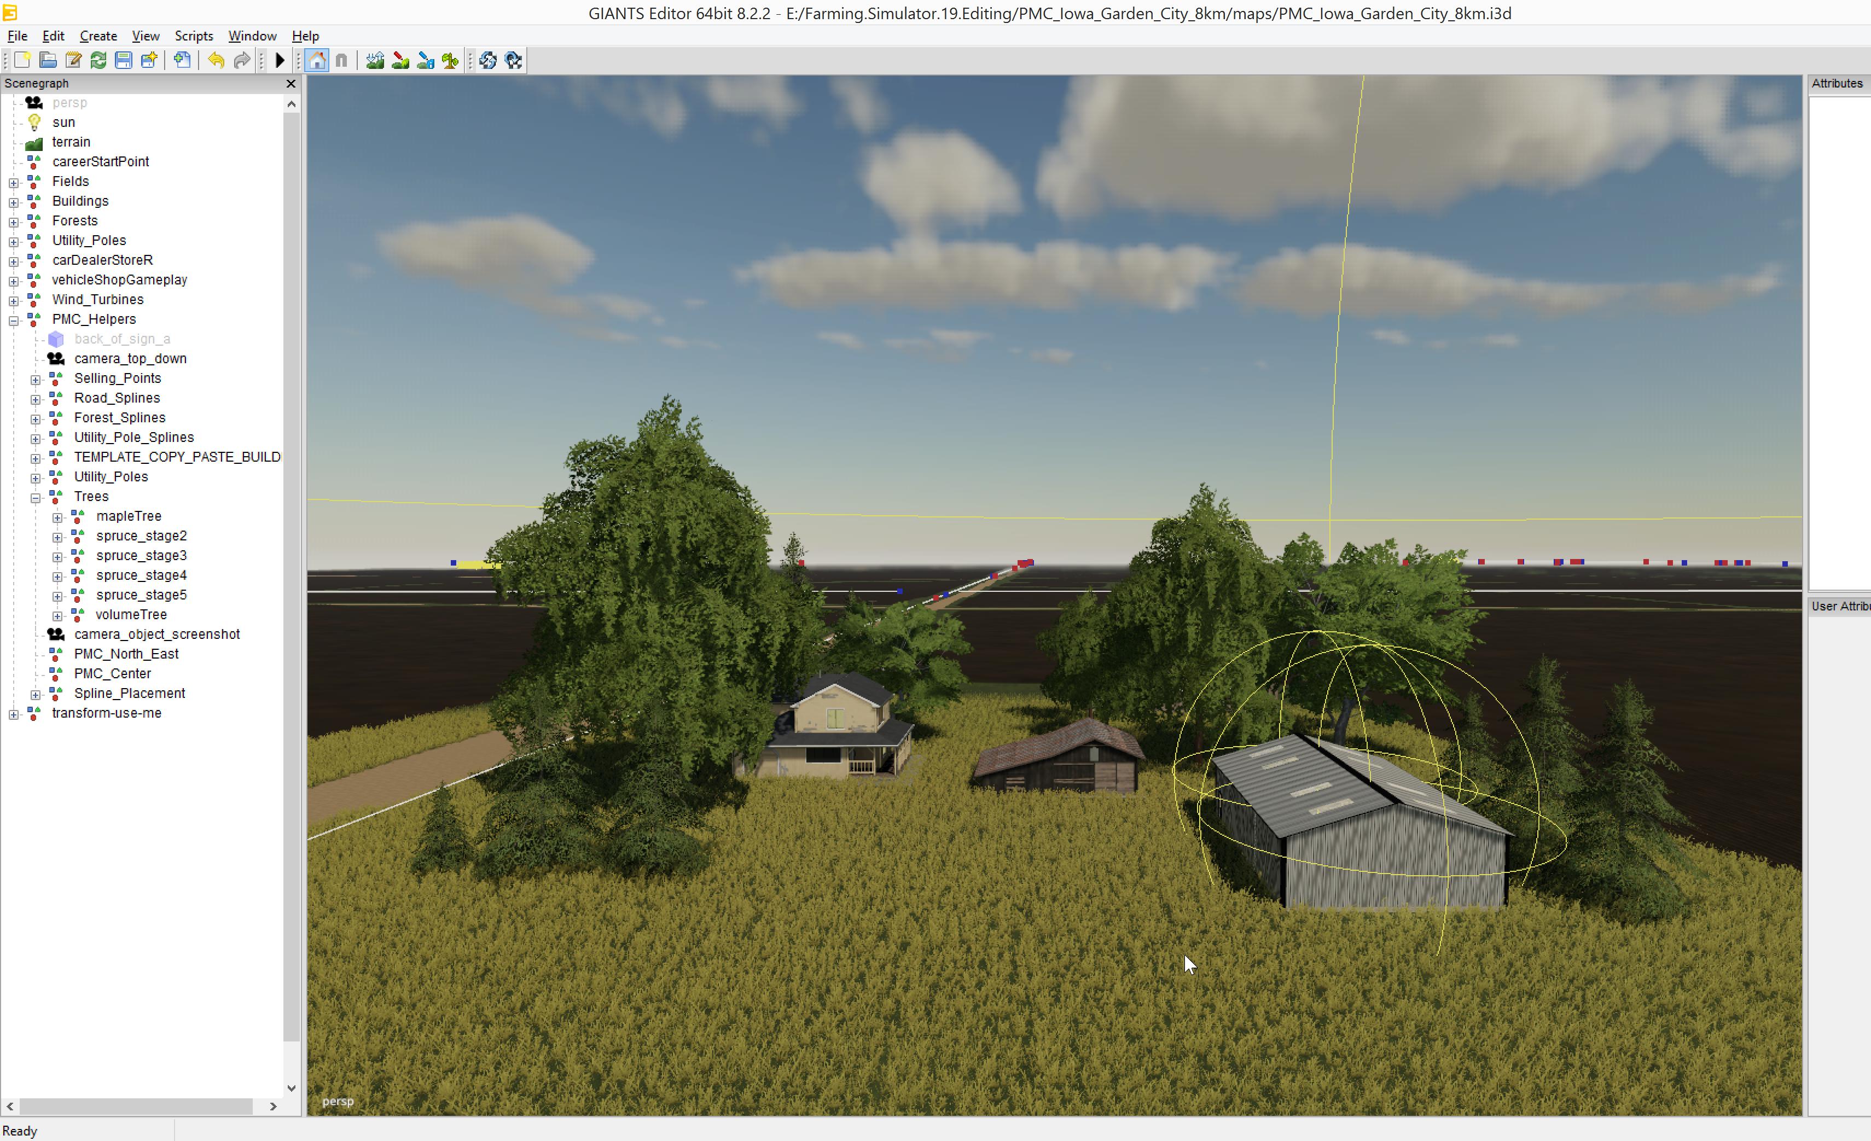Screen dimensions: 1871x1141
Task: Select the TEMPLATE_COPY_PASTE_BUILD tree item
Action: point(178,457)
